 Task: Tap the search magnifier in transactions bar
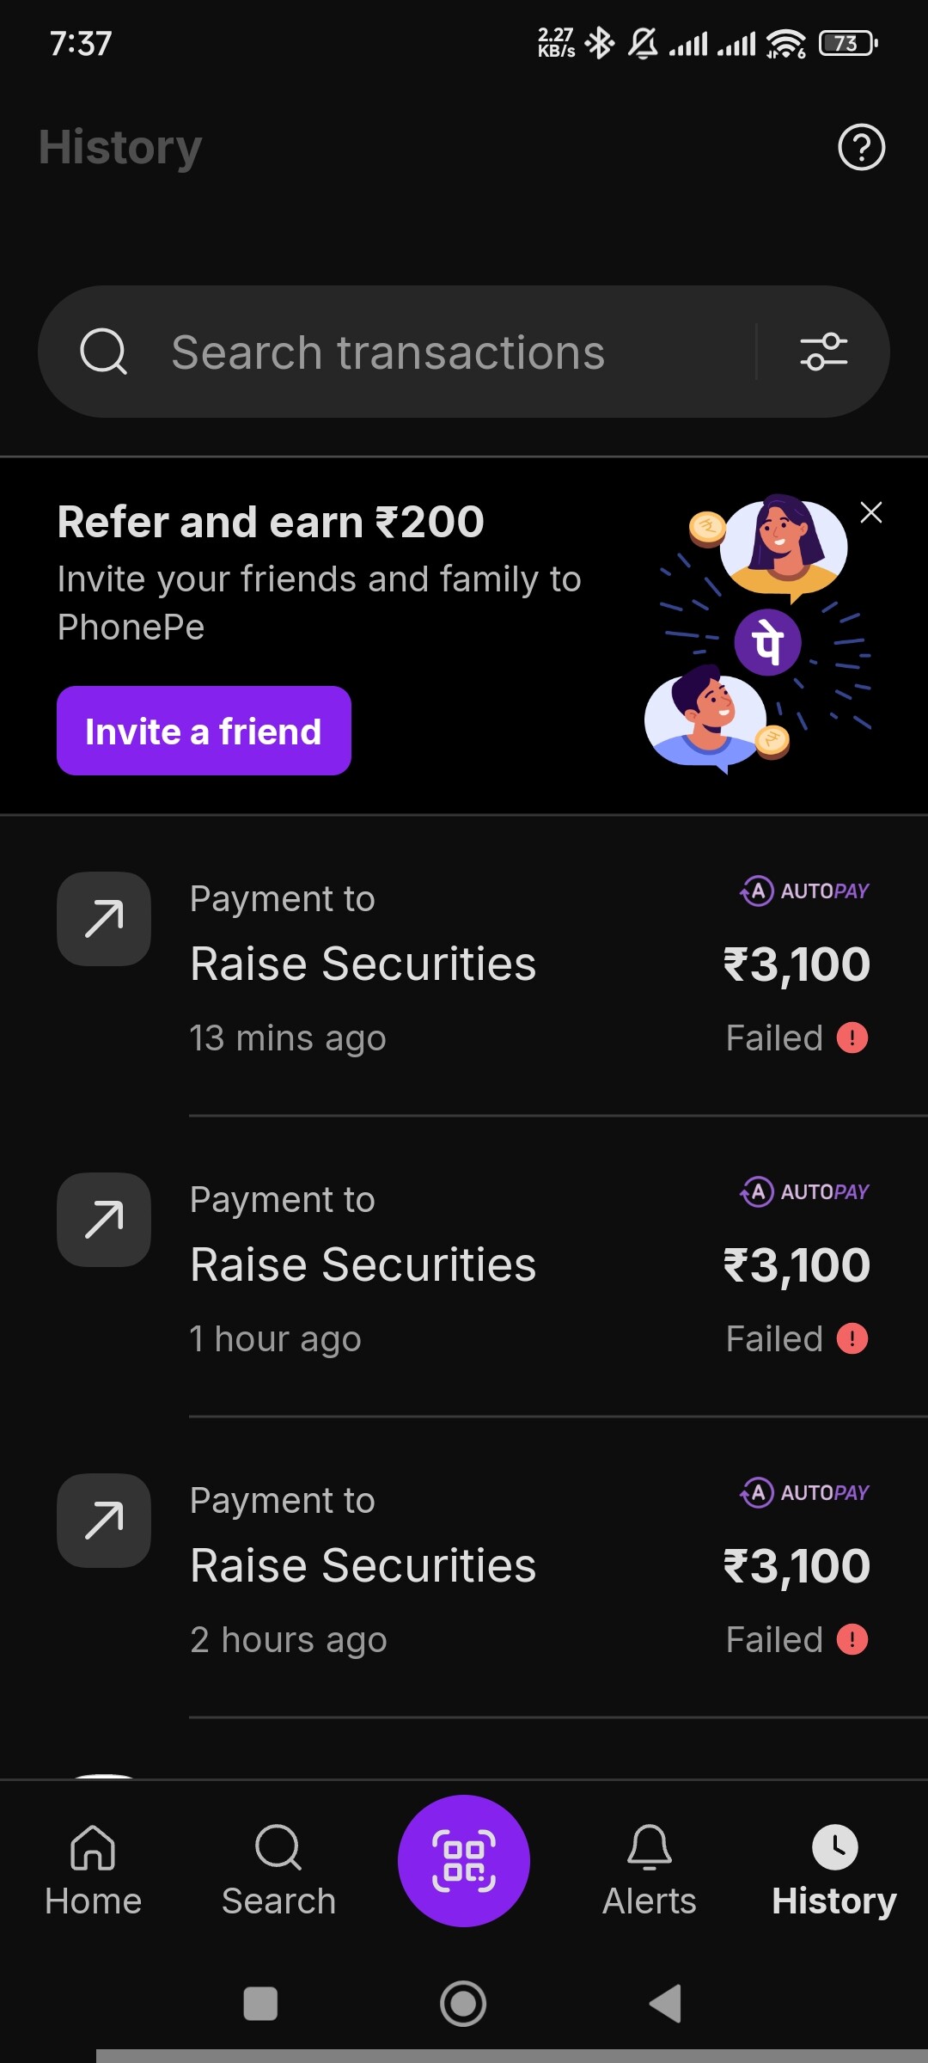point(103,352)
